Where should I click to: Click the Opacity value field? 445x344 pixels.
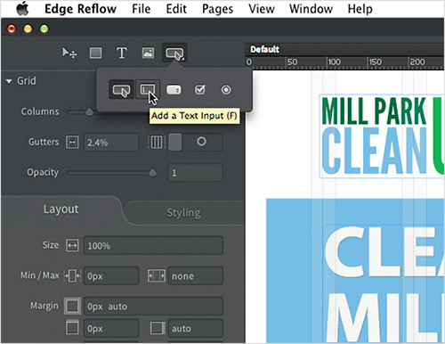(x=195, y=173)
